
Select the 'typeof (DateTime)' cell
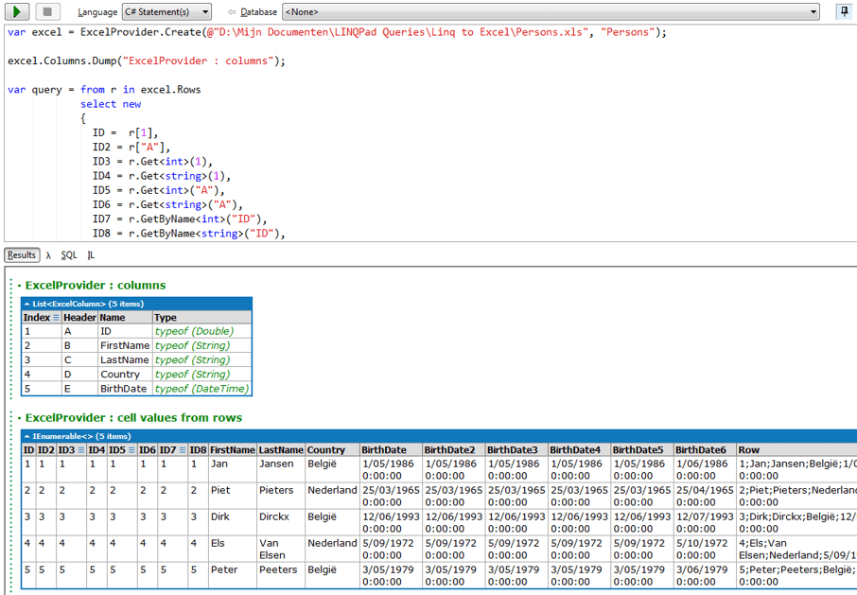coord(201,389)
